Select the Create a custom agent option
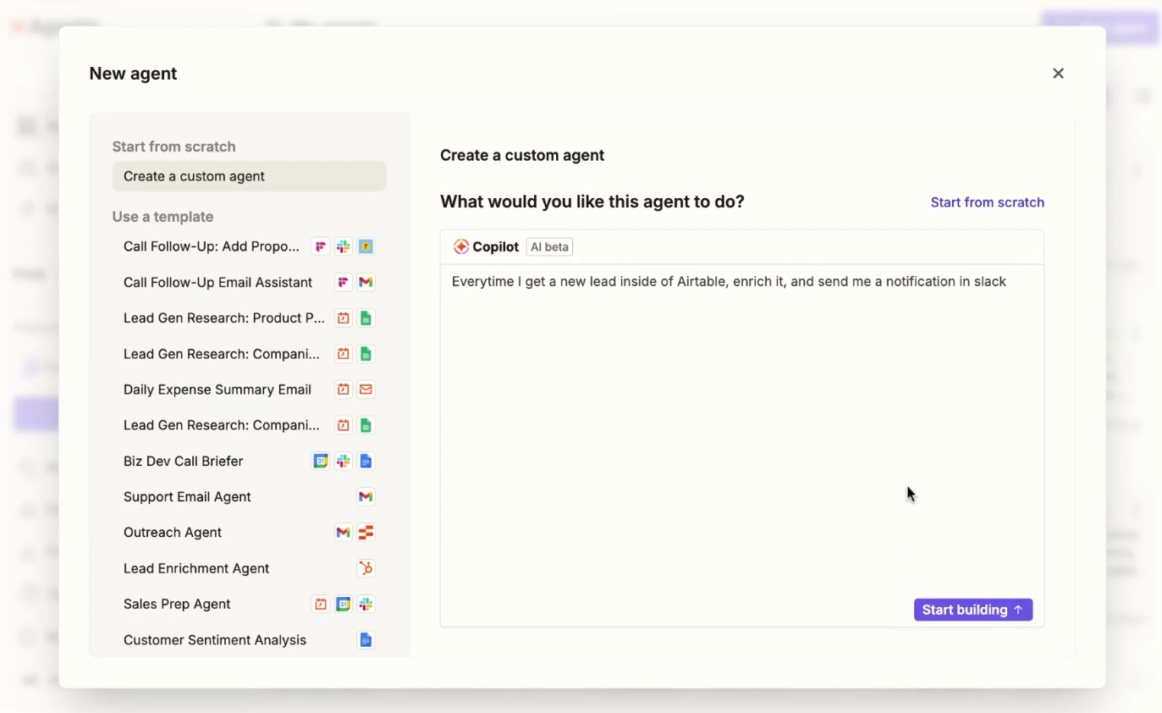Viewport: 1162px width, 713px height. coord(249,175)
